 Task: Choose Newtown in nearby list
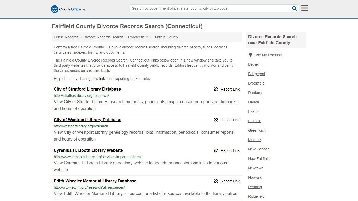coord(256,168)
